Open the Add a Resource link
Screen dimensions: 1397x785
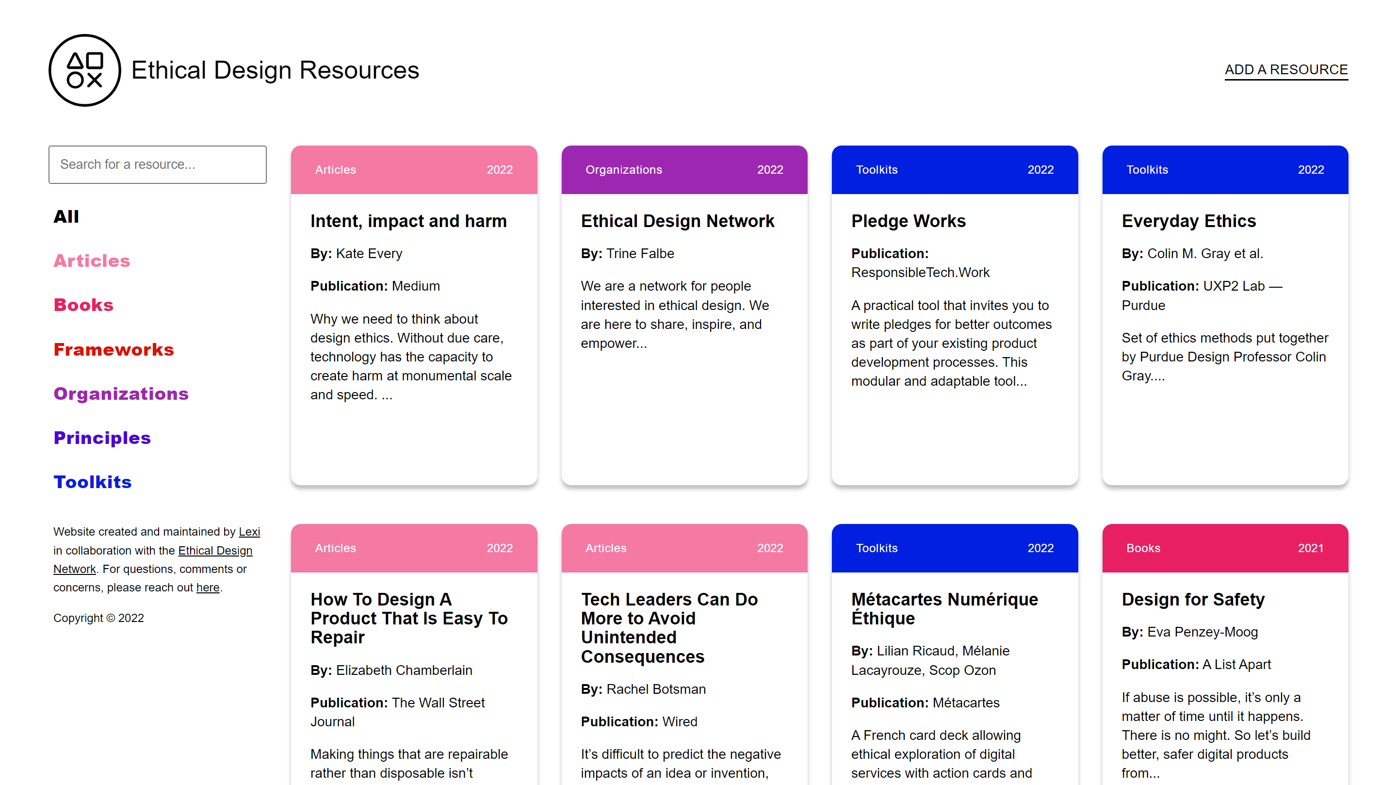1286,70
